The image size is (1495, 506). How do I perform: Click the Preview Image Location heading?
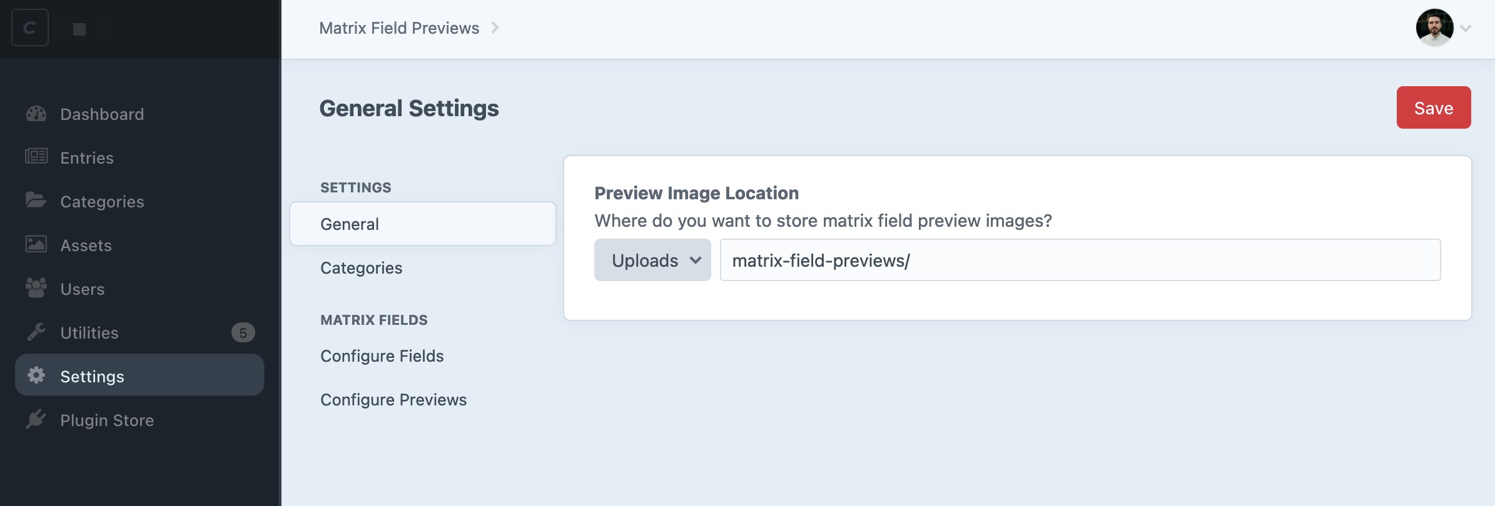point(696,193)
